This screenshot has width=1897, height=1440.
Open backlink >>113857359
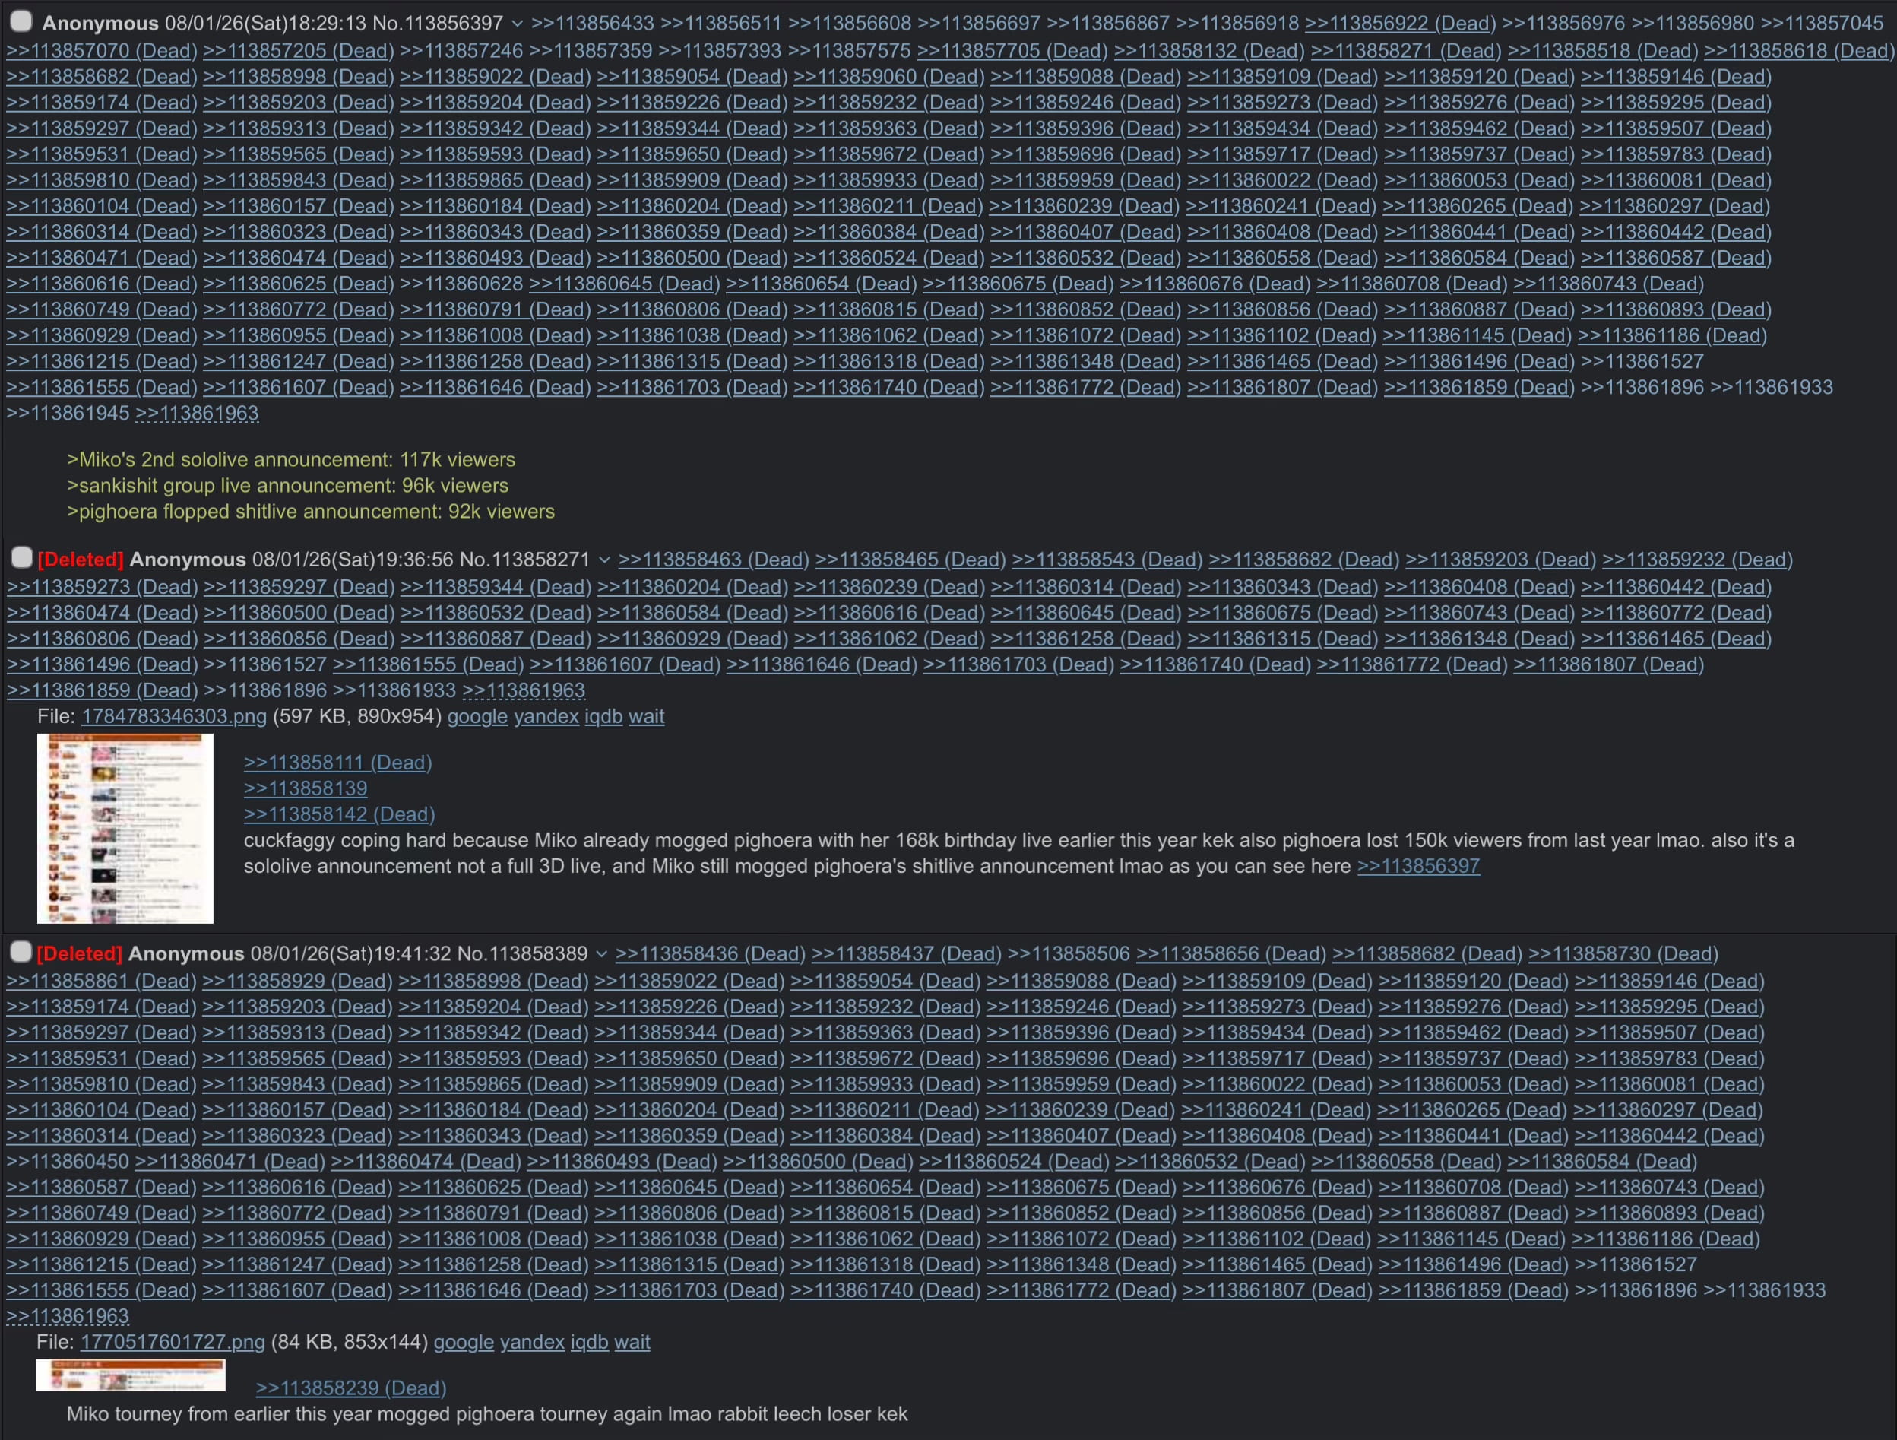(x=591, y=52)
